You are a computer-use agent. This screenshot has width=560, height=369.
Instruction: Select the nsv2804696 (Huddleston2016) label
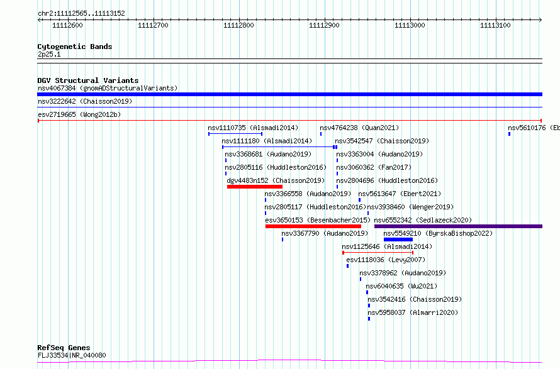[x=387, y=180]
